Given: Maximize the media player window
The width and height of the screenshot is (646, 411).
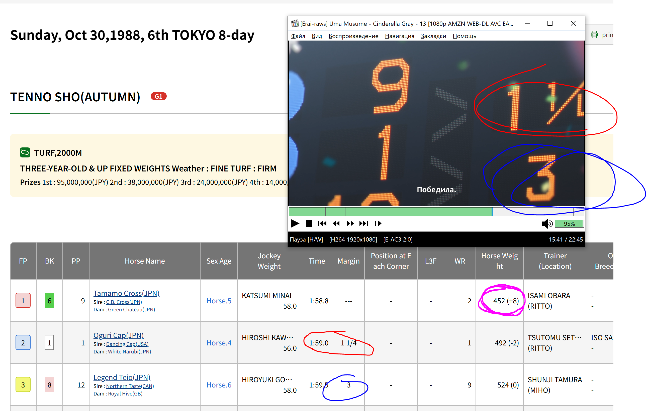Looking at the screenshot, I should point(550,24).
